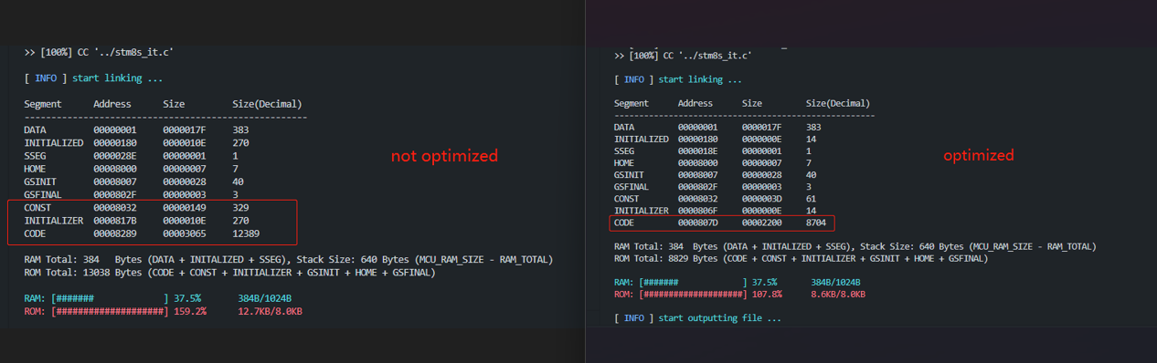1157x363 pixels.
Task: Click the '8.6KB/8.0KB' ROM usage text
Action: [x=838, y=295]
